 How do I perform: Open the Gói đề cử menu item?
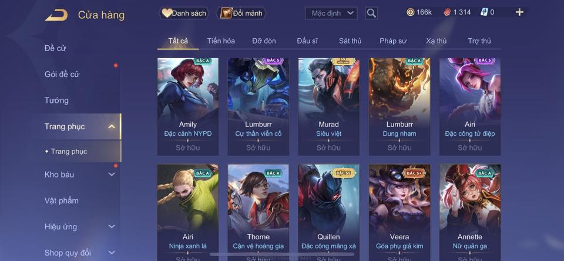62,74
